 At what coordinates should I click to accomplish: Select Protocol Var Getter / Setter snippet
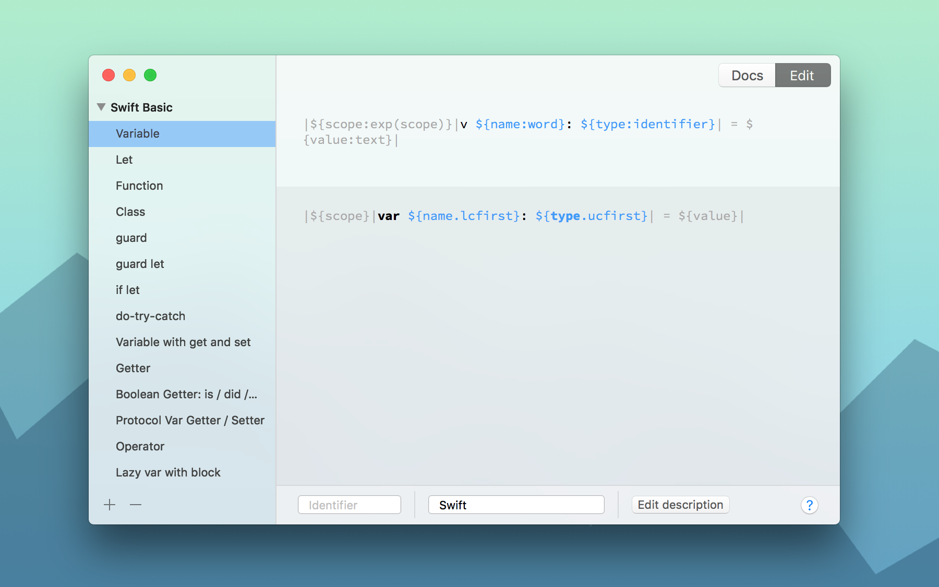pyautogui.click(x=182, y=421)
